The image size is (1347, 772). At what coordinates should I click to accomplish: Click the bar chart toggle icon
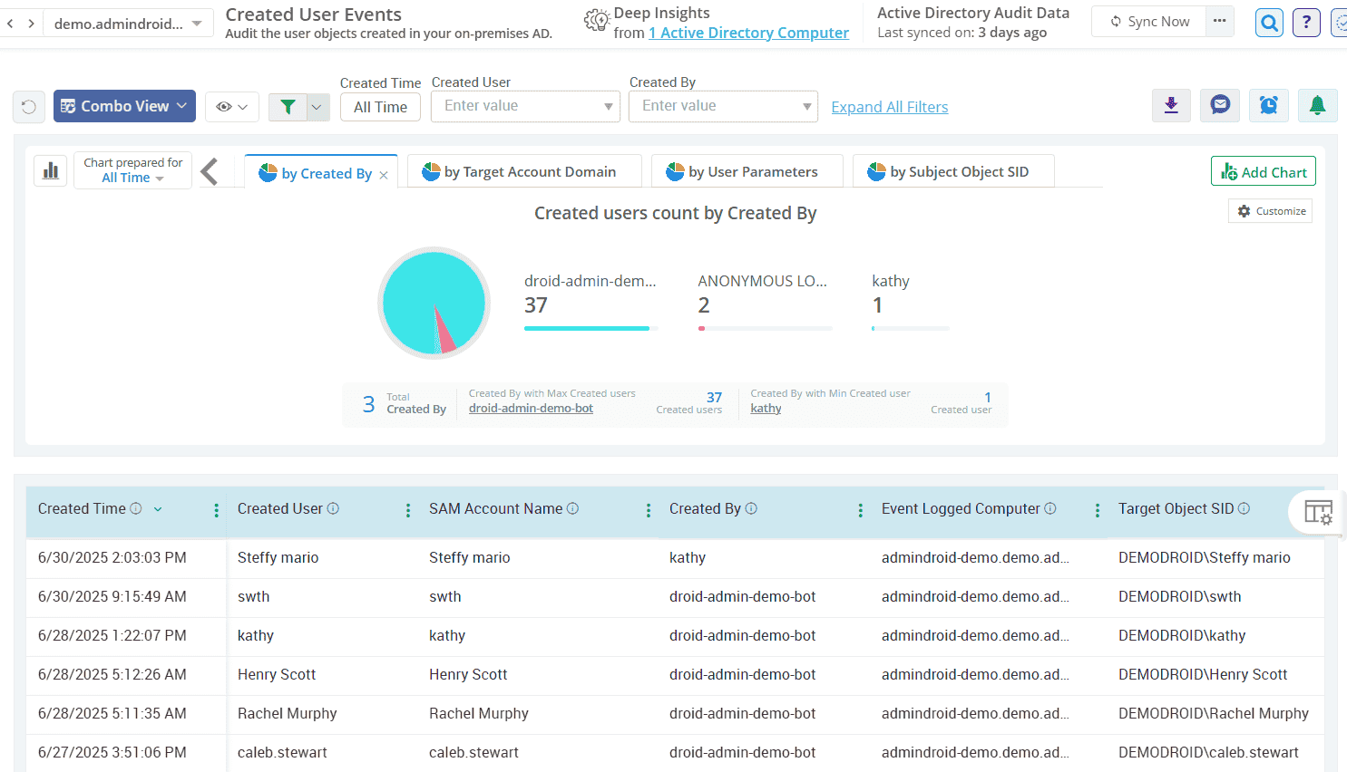(51, 170)
